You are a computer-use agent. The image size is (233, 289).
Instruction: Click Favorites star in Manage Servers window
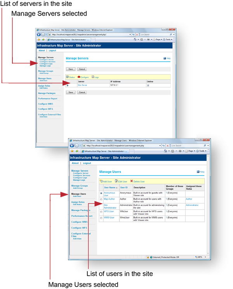pos(39,40)
